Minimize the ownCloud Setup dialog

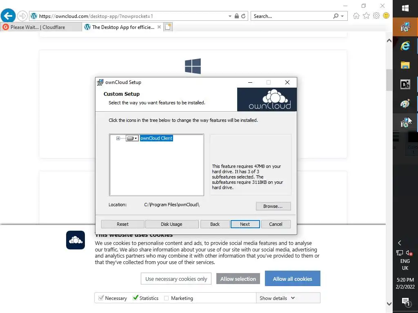pos(250,82)
